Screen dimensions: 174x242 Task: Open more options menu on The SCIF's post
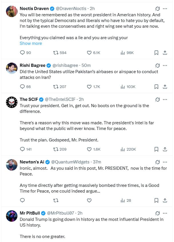click(165, 99)
